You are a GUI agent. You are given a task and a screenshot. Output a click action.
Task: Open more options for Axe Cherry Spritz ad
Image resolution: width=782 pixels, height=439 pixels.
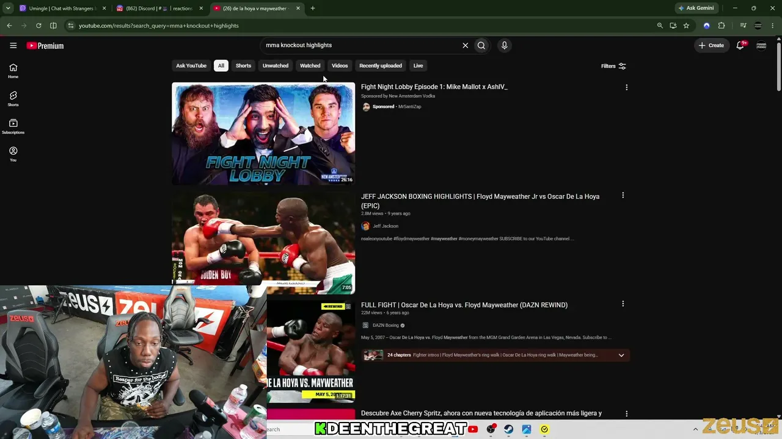click(626, 413)
